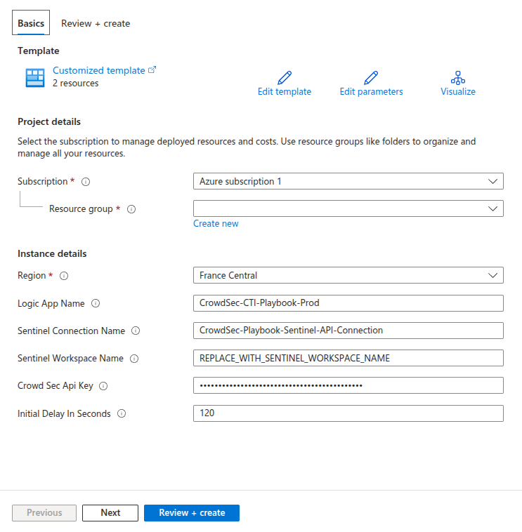Click the Customized template grid icon
This screenshot has width=522, height=532.
click(x=34, y=77)
